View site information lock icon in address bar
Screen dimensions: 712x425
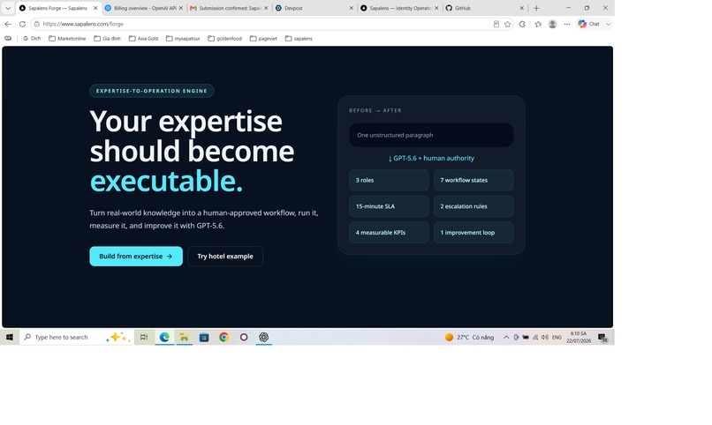(x=37, y=24)
